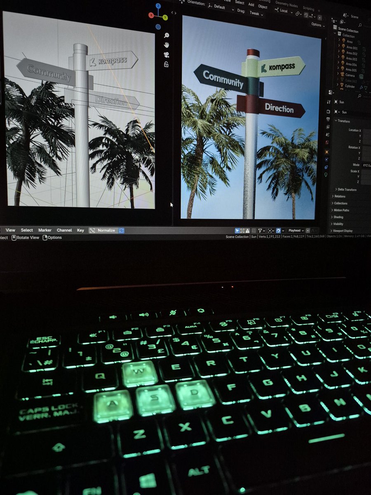Image resolution: width=371 pixels, height=495 pixels.
Task: Open the Physics properties tab icon
Action: tap(326, 159)
